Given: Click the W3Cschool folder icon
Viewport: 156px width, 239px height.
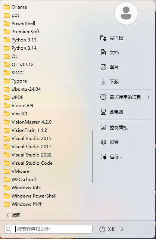Looking at the screenshot, I should (7, 180).
